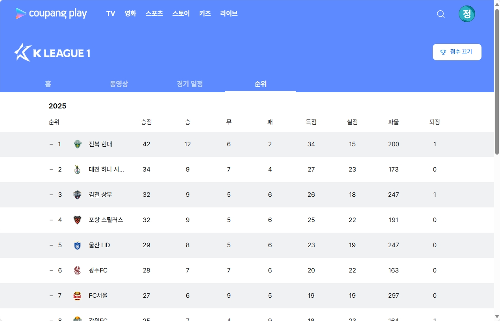The width and height of the screenshot is (500, 321).
Task: Toggle the 점수 끄기 score button
Action: (457, 52)
